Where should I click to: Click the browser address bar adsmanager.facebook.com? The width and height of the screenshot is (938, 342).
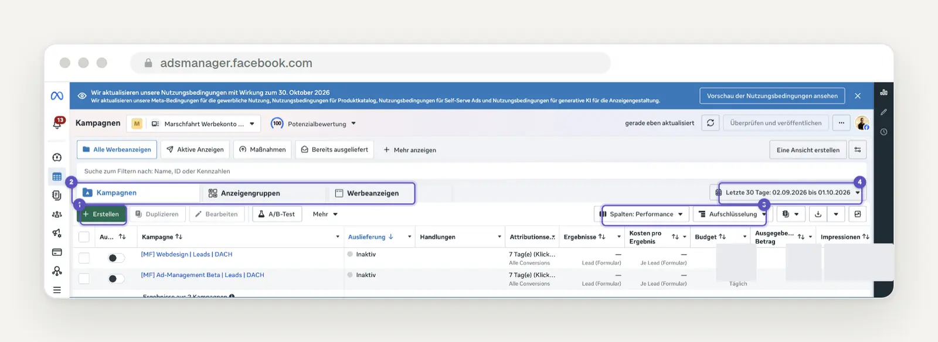pos(371,63)
